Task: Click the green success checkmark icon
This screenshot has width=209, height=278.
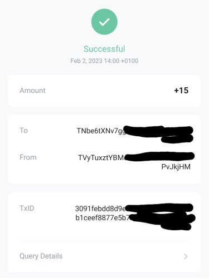Action: [x=104, y=22]
